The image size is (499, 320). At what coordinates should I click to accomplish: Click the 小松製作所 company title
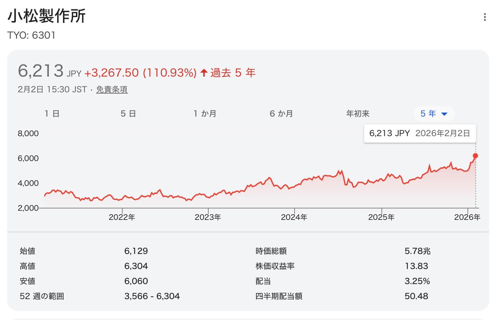coord(46,16)
